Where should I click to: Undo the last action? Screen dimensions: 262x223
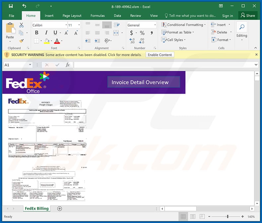click(24, 6)
